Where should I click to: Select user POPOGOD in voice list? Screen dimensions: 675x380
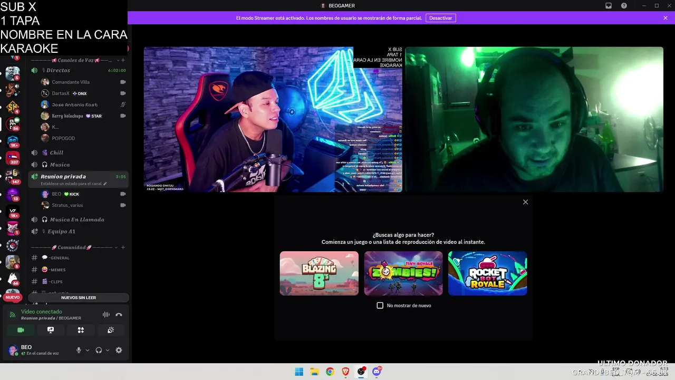pos(83,138)
